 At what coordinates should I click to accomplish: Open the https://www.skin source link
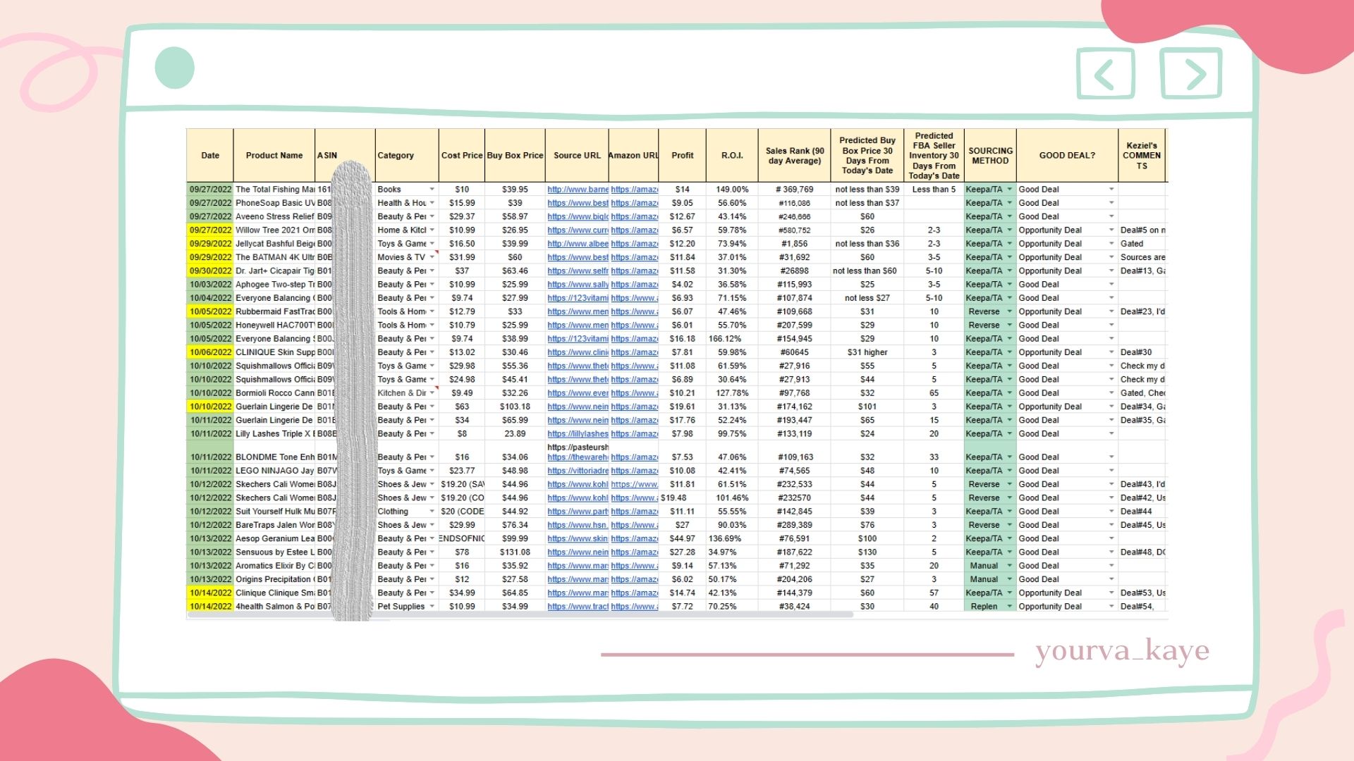click(x=578, y=538)
